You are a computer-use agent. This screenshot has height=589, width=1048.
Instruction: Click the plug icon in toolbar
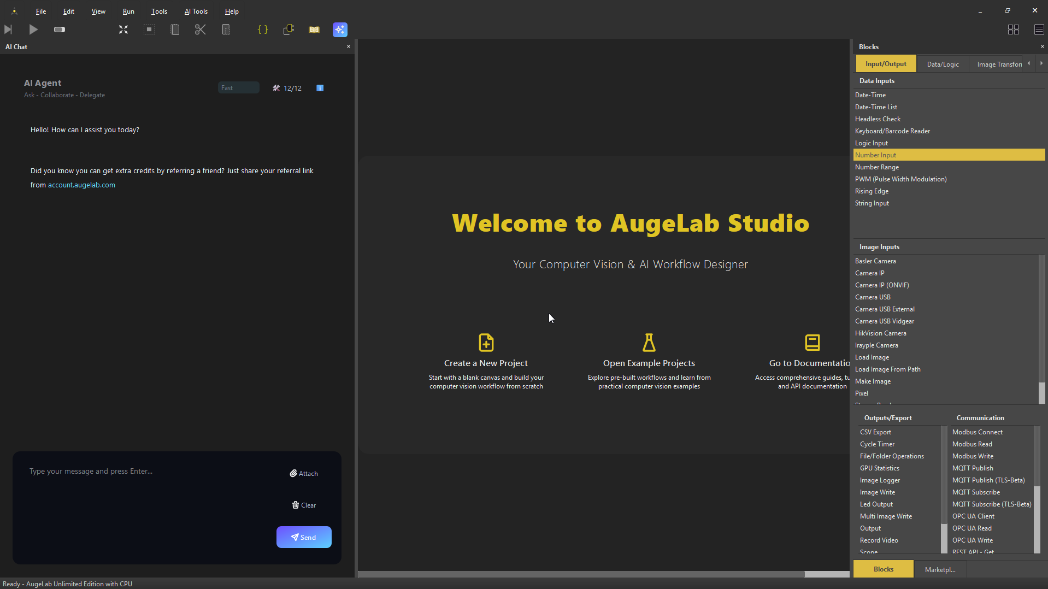point(289,30)
